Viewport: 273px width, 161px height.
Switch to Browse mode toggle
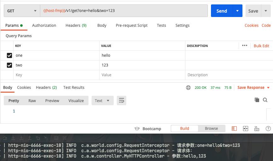[211, 128]
